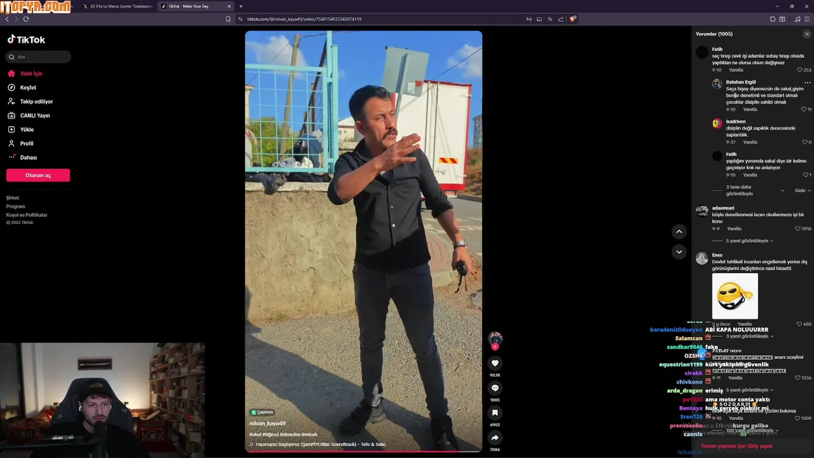
Task: Open Koşul ve Politikalar link
Action: [x=27, y=215]
